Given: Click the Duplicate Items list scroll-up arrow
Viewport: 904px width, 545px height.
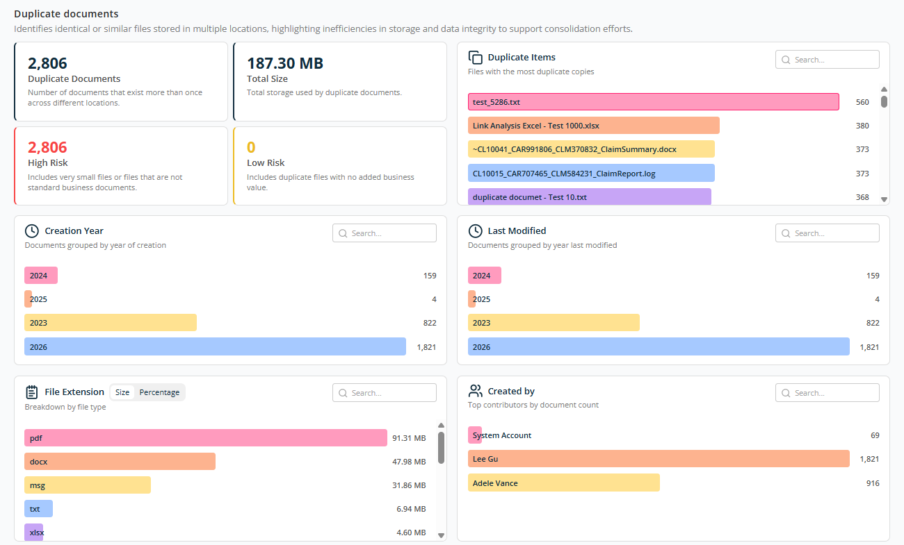Looking at the screenshot, I should click(884, 90).
